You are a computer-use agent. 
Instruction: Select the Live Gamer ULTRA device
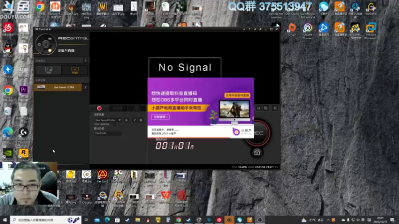click(58, 88)
